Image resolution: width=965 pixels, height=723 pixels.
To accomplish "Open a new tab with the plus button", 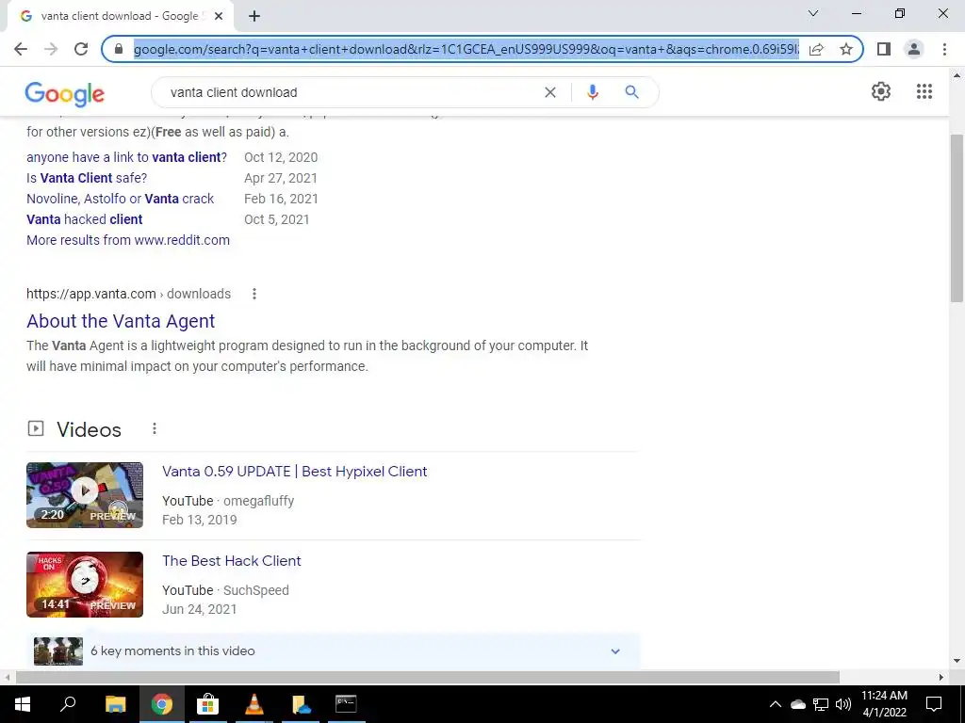I will click(254, 17).
